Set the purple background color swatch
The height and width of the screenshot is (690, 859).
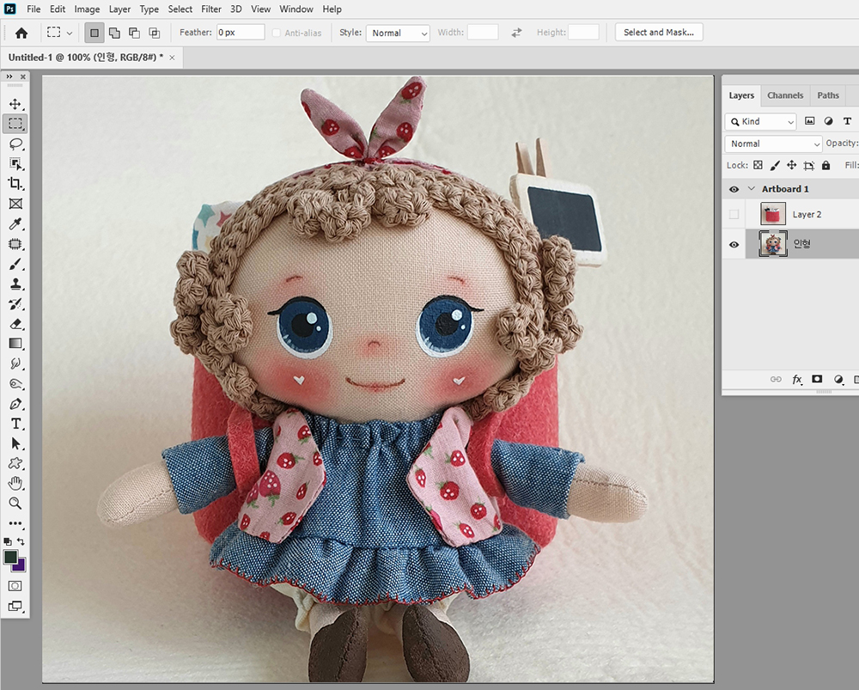click(21, 566)
